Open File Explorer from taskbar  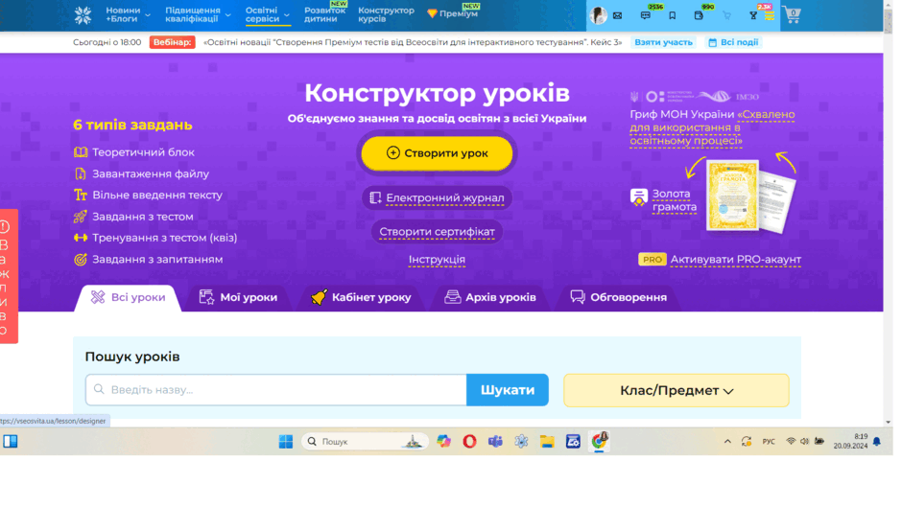click(x=547, y=442)
